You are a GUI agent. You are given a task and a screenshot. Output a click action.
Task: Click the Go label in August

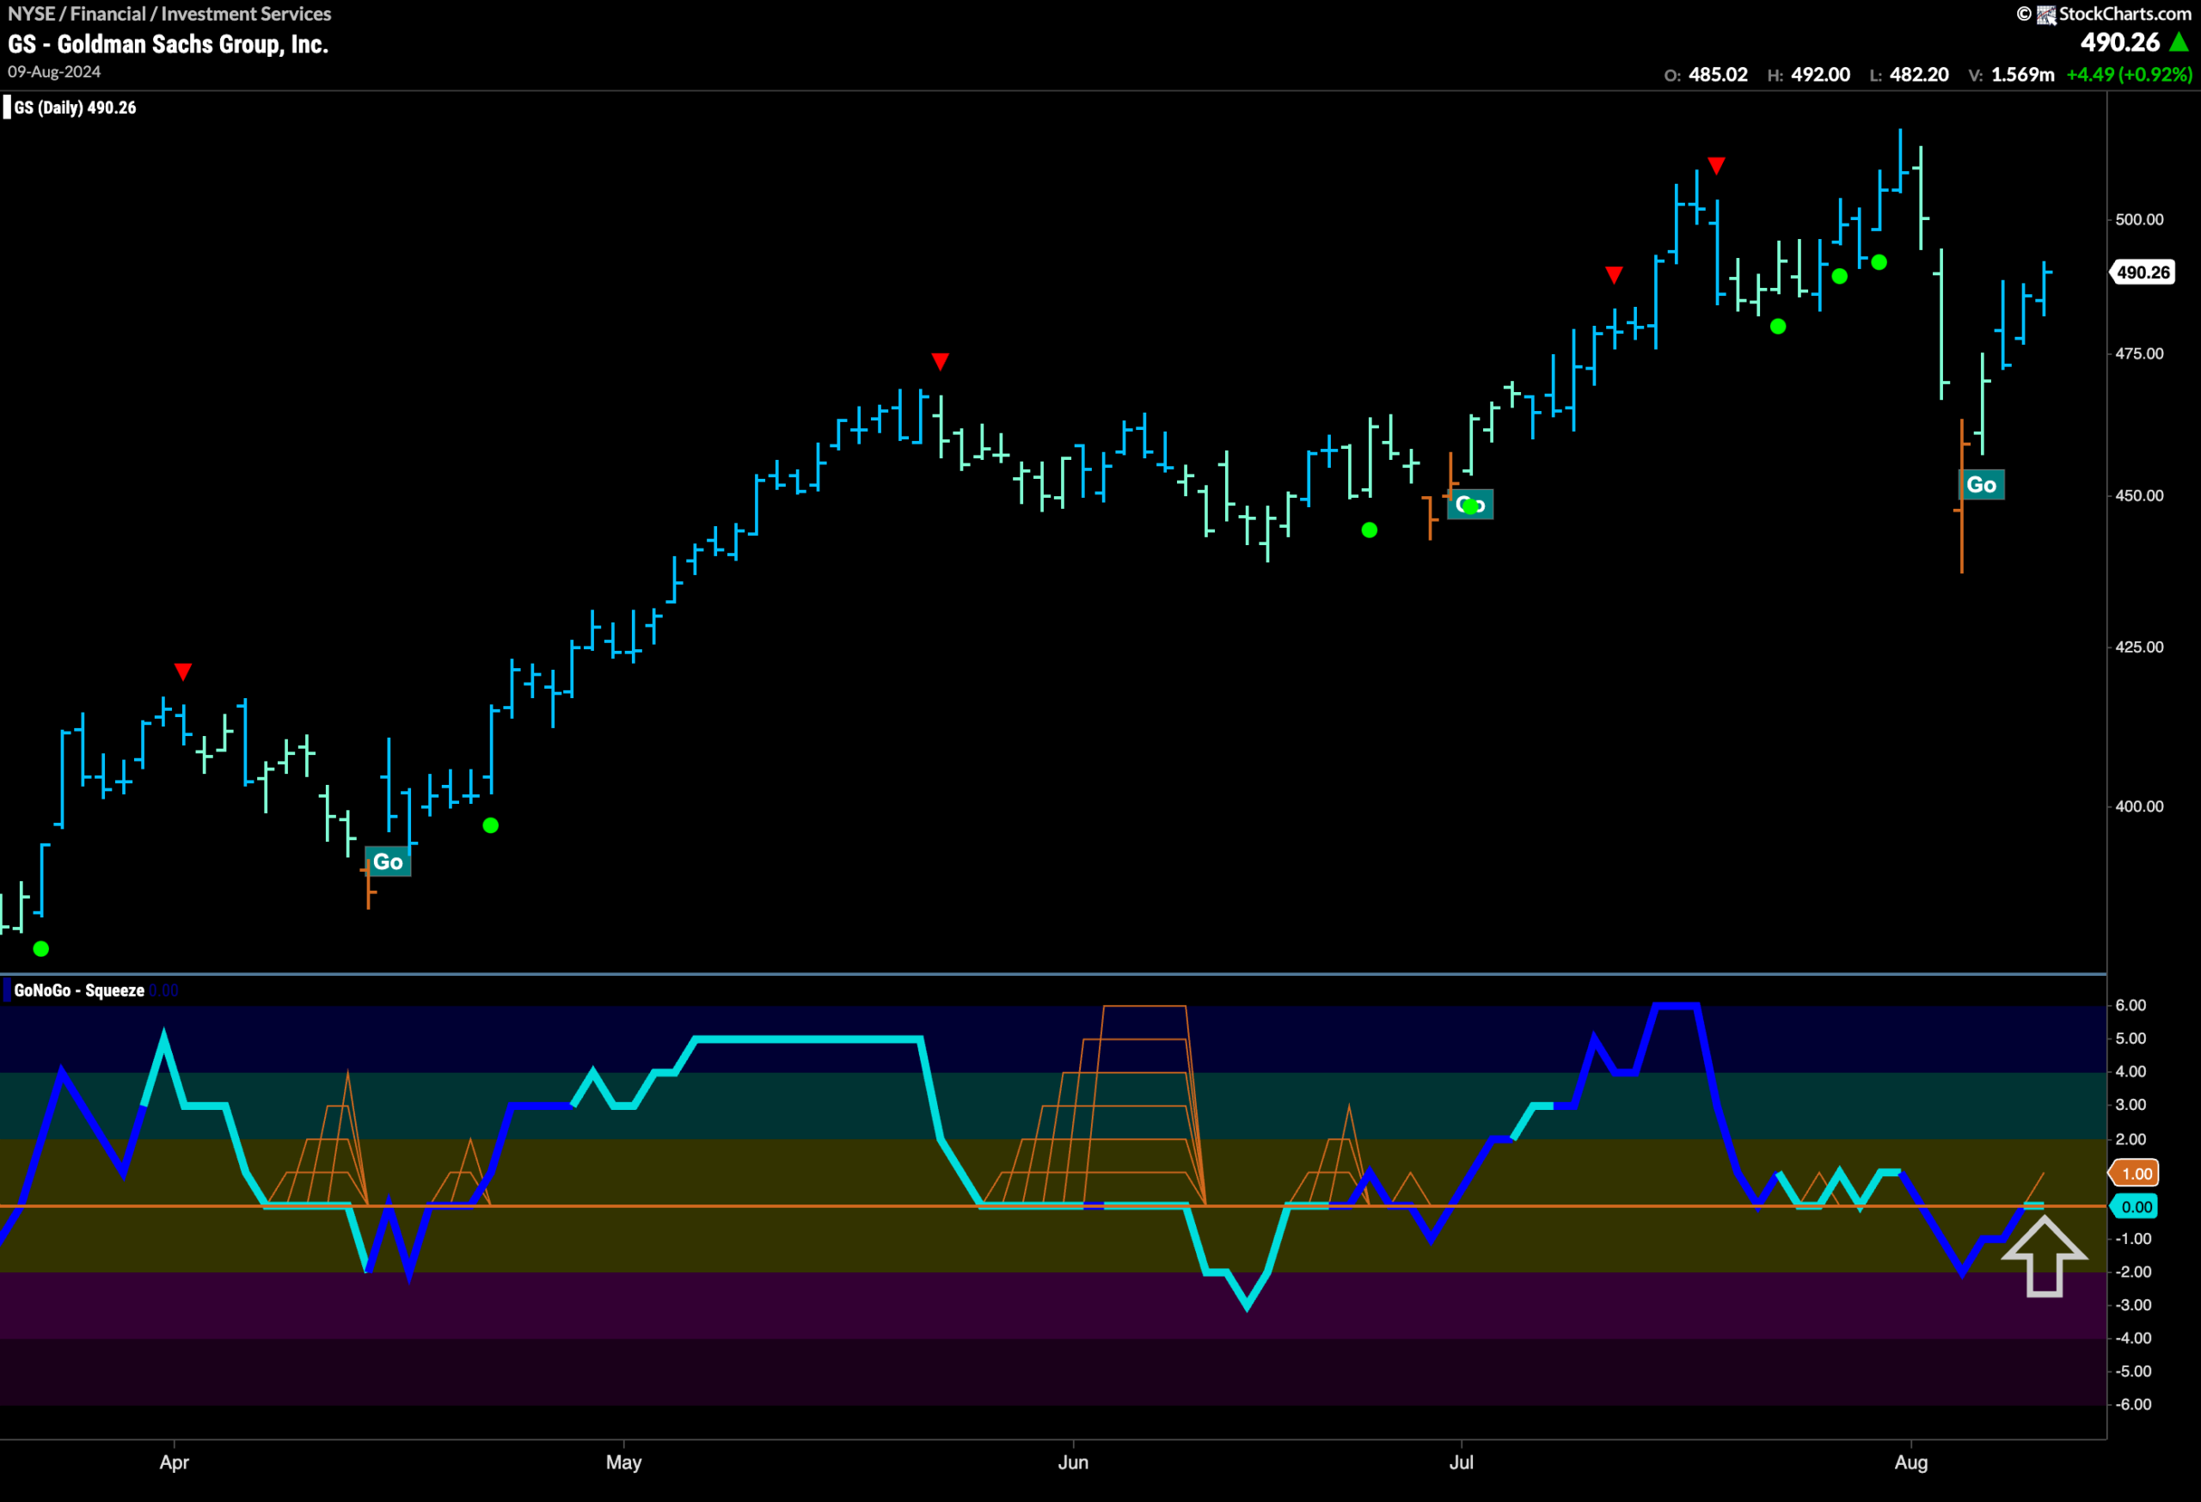click(1980, 485)
